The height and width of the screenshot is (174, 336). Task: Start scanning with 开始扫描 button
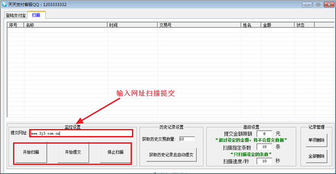pyautogui.click(x=31, y=152)
